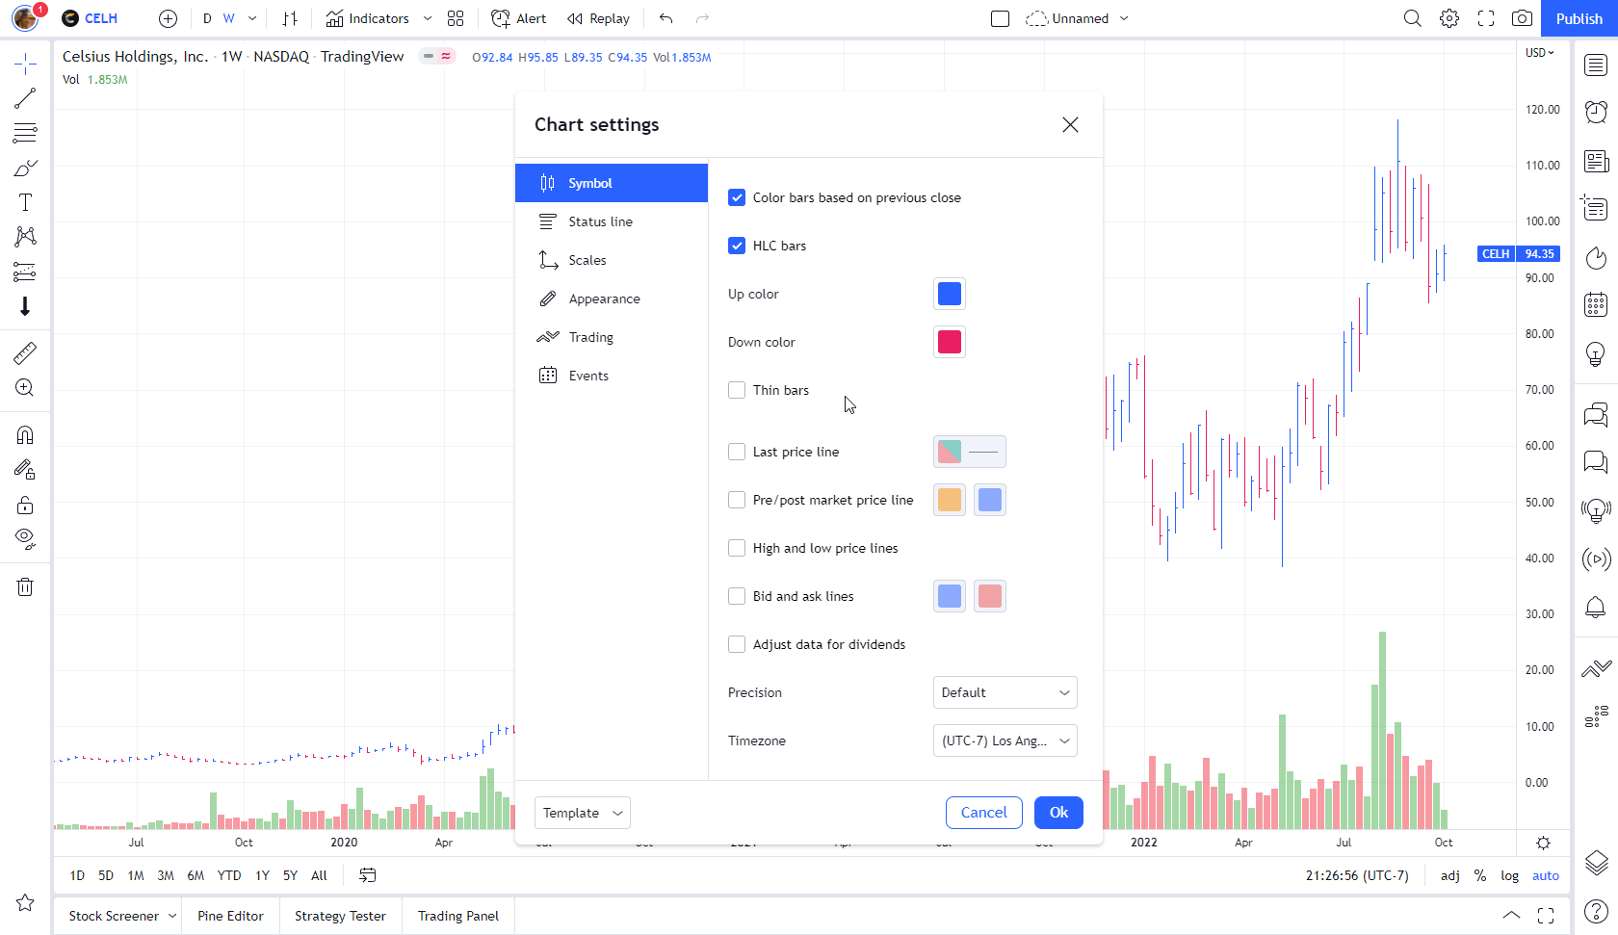Toggle magnet mode
Viewport: 1618px width, 935px height.
[25, 435]
